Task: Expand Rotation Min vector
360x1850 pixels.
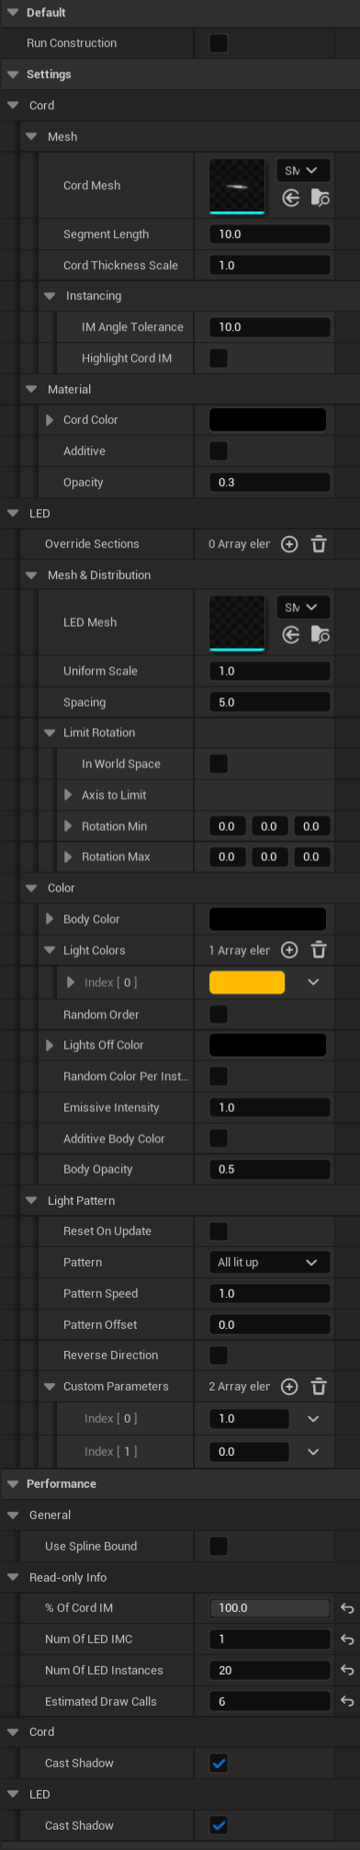Action: click(68, 826)
